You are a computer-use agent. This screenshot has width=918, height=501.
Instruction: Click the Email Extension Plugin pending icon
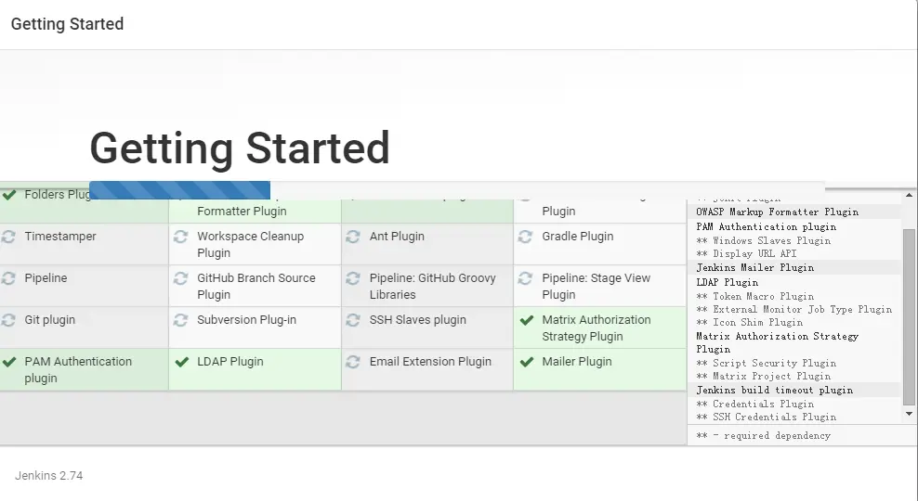pyautogui.click(x=352, y=362)
